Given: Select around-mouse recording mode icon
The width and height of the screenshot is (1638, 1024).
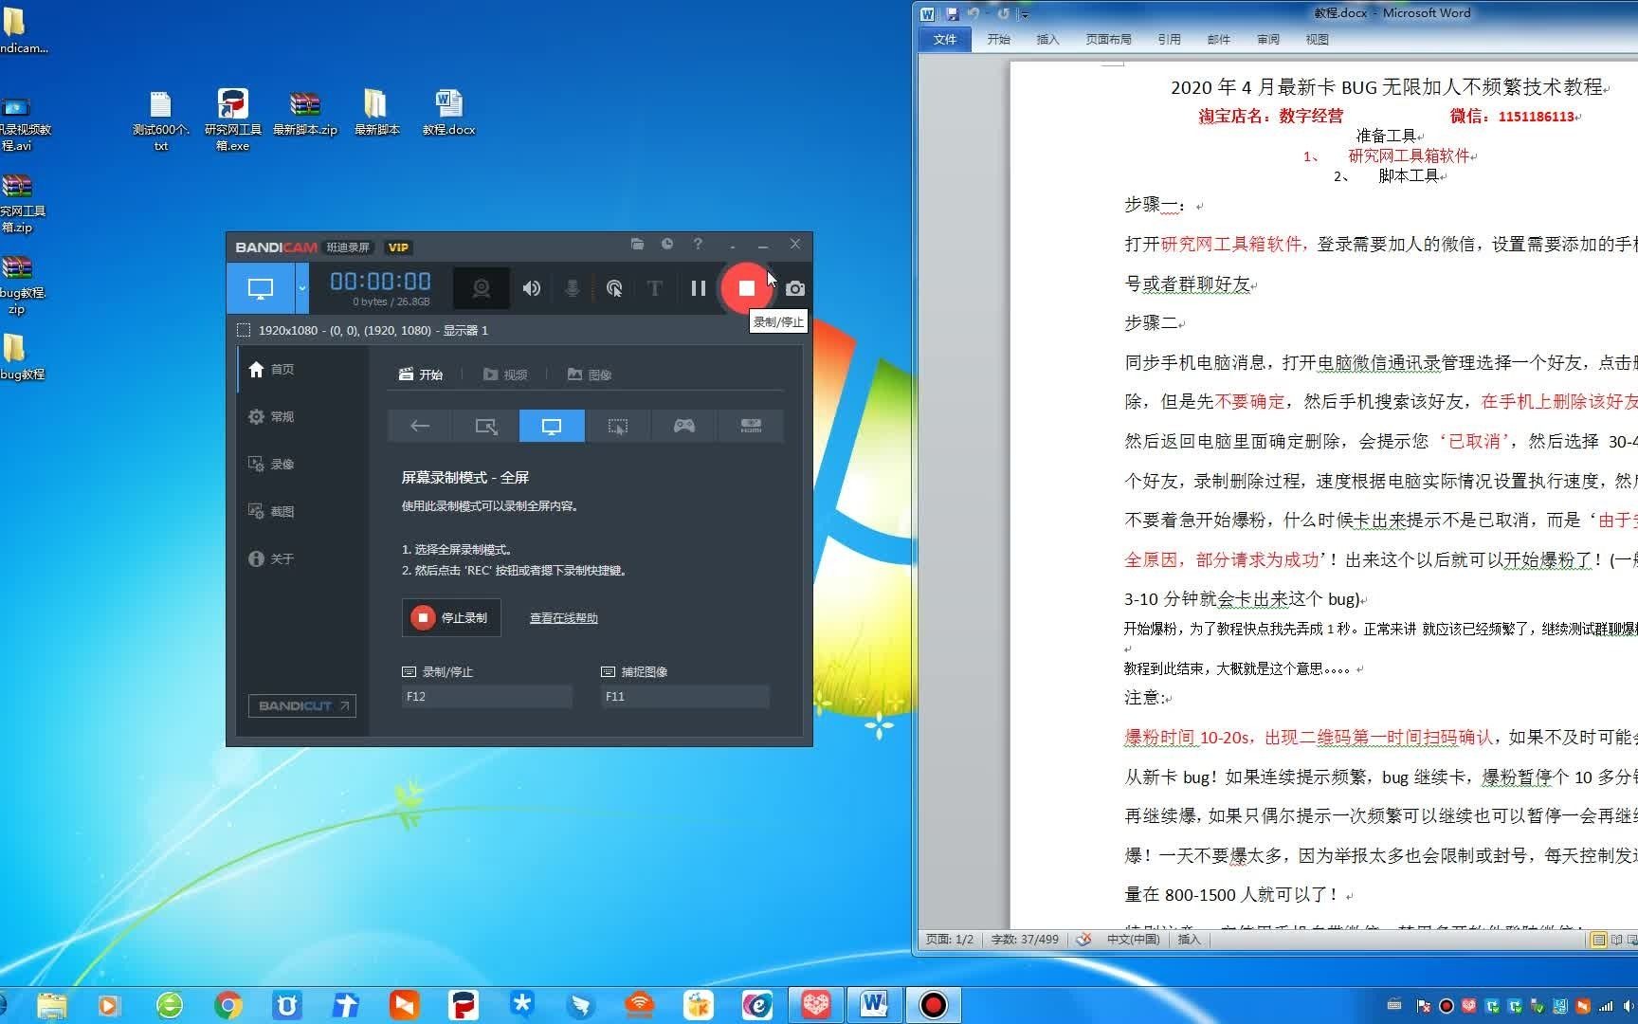Looking at the screenshot, I should (618, 426).
